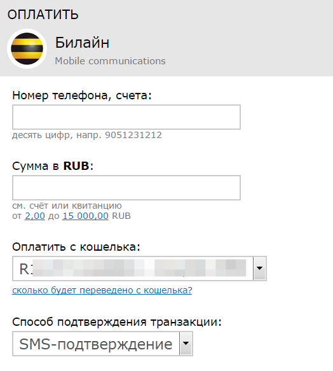Click the Beeline striped logo icon
Image resolution: width=333 pixels, height=371 pixels.
(x=27, y=49)
